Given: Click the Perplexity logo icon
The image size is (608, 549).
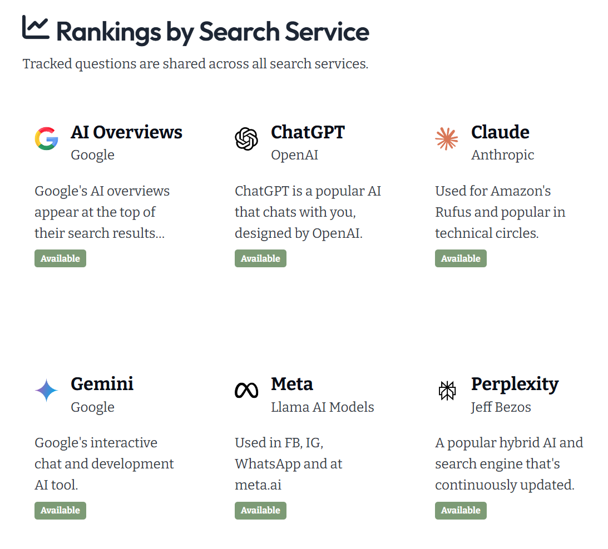Looking at the screenshot, I should 447,391.
